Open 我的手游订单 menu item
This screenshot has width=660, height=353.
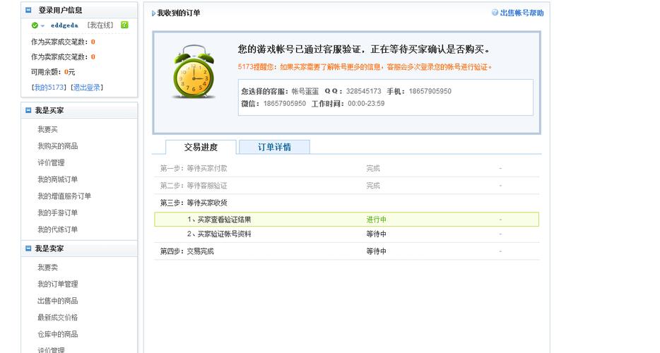(x=57, y=213)
